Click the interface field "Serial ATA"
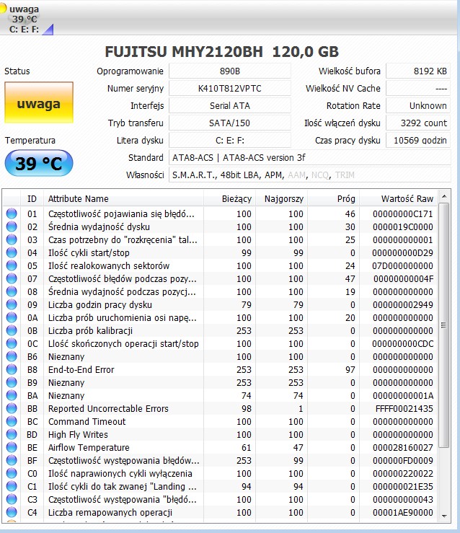Screen dimensions: 460x533 click(x=230, y=106)
